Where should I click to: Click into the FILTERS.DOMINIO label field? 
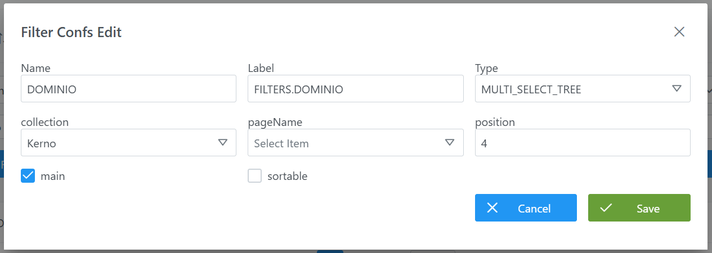pyautogui.click(x=355, y=89)
